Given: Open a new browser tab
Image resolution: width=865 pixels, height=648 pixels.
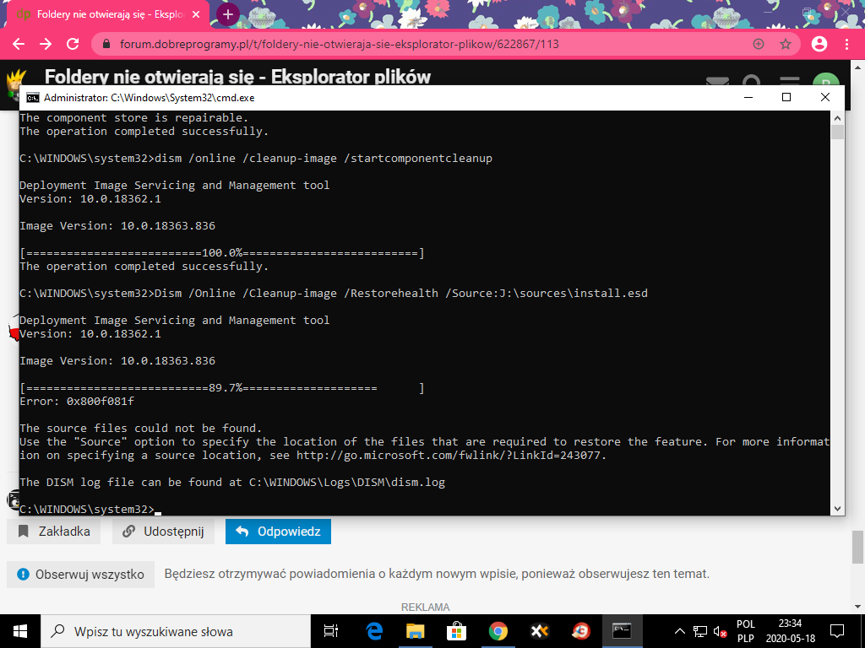Looking at the screenshot, I should click(x=228, y=14).
